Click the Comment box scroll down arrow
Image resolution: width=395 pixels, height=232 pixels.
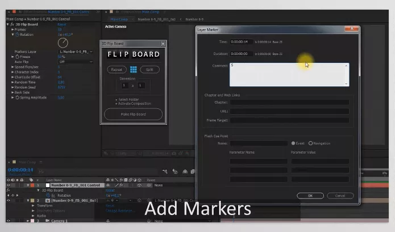[x=346, y=84]
